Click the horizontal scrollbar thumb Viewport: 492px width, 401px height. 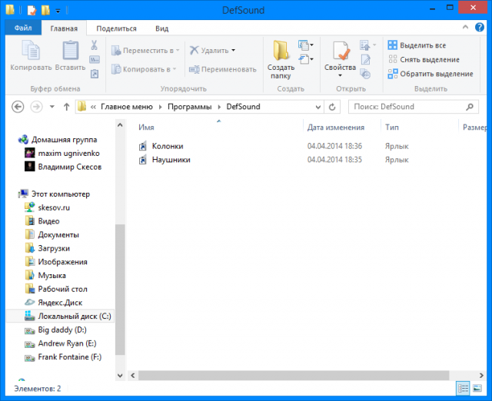(x=294, y=376)
